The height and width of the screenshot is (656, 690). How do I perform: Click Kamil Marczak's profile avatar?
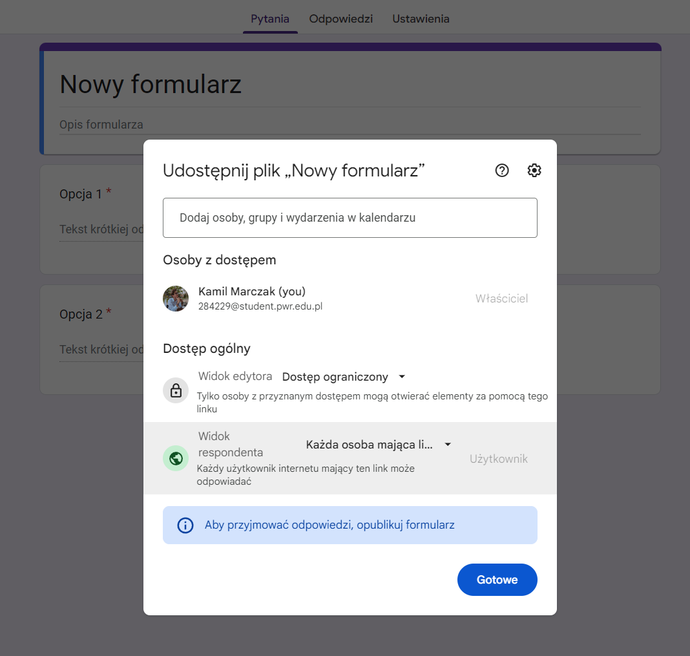point(176,299)
